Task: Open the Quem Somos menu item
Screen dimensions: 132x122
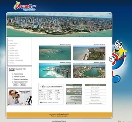Action: click(13, 43)
